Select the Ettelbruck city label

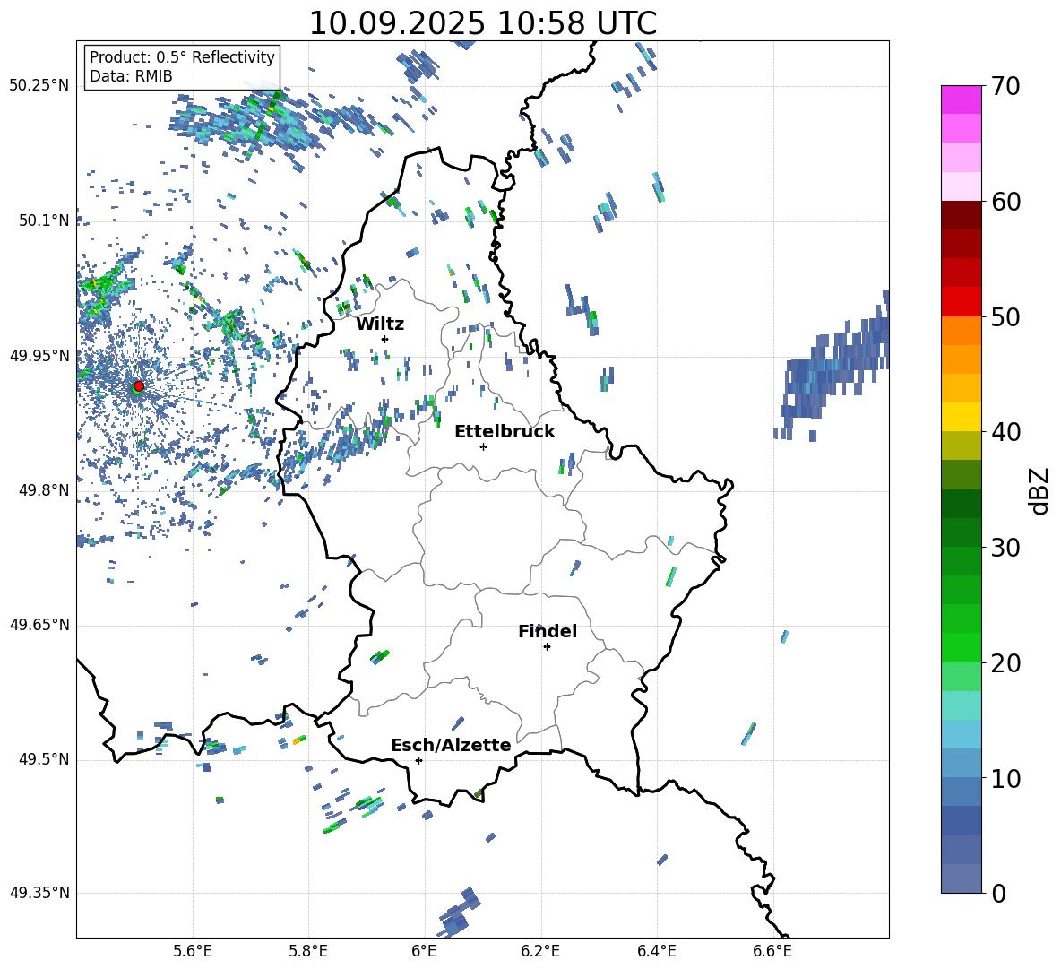(505, 431)
